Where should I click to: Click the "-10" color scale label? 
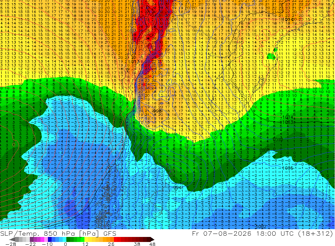coord(47,244)
